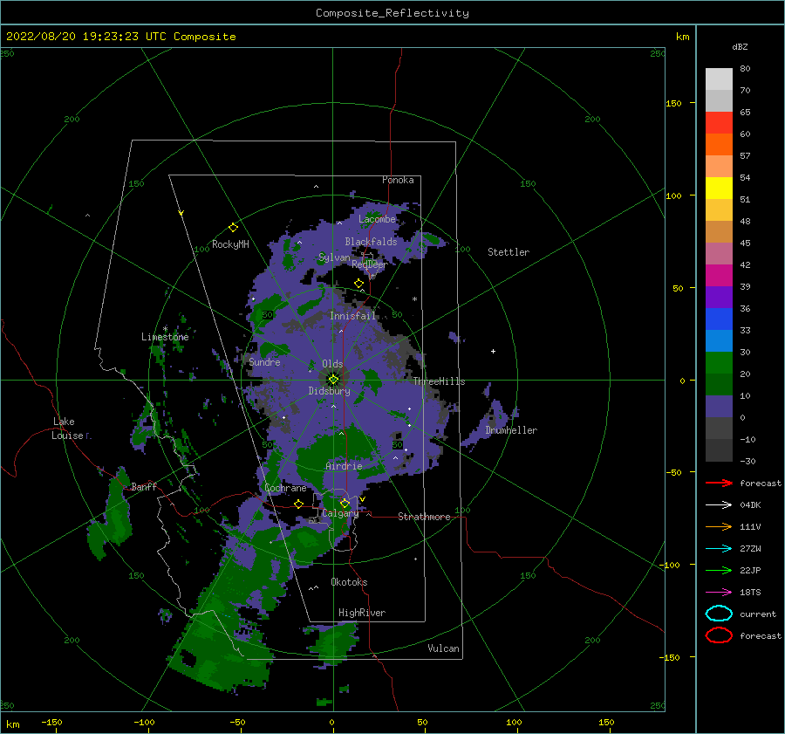Click the cyan current ellipse icon
The width and height of the screenshot is (785, 734).
point(719,614)
